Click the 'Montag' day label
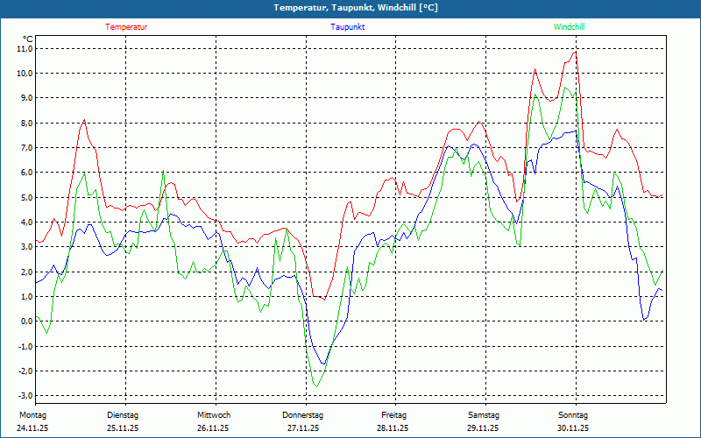The width and height of the screenshot is (701, 438). pyautogui.click(x=32, y=415)
